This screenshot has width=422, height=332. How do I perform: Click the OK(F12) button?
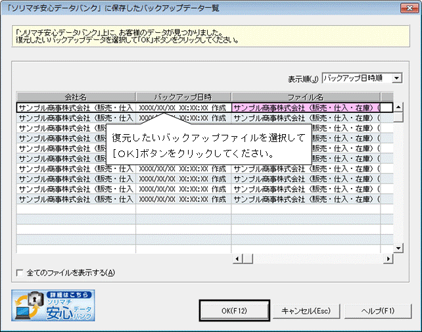[235, 311]
